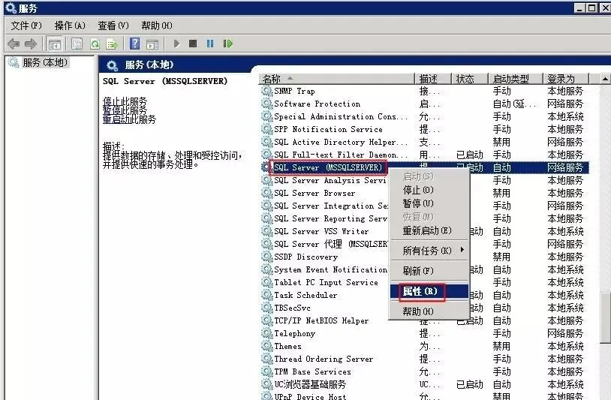Viewport: 611px width, 400px height.
Task: Select the System Event Notification service
Action: coord(330,269)
